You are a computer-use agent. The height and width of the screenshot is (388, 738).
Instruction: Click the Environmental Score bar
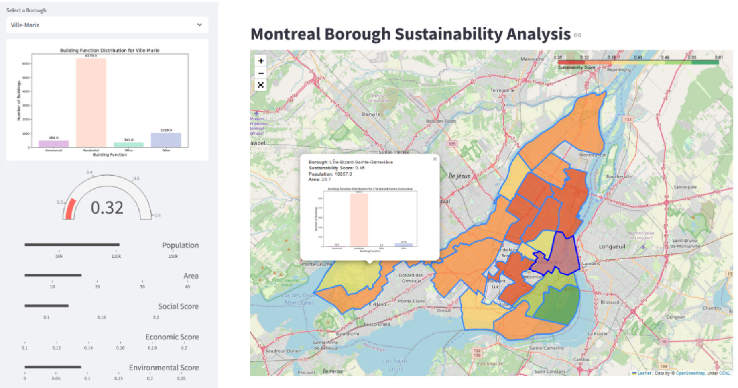[x=53, y=367]
